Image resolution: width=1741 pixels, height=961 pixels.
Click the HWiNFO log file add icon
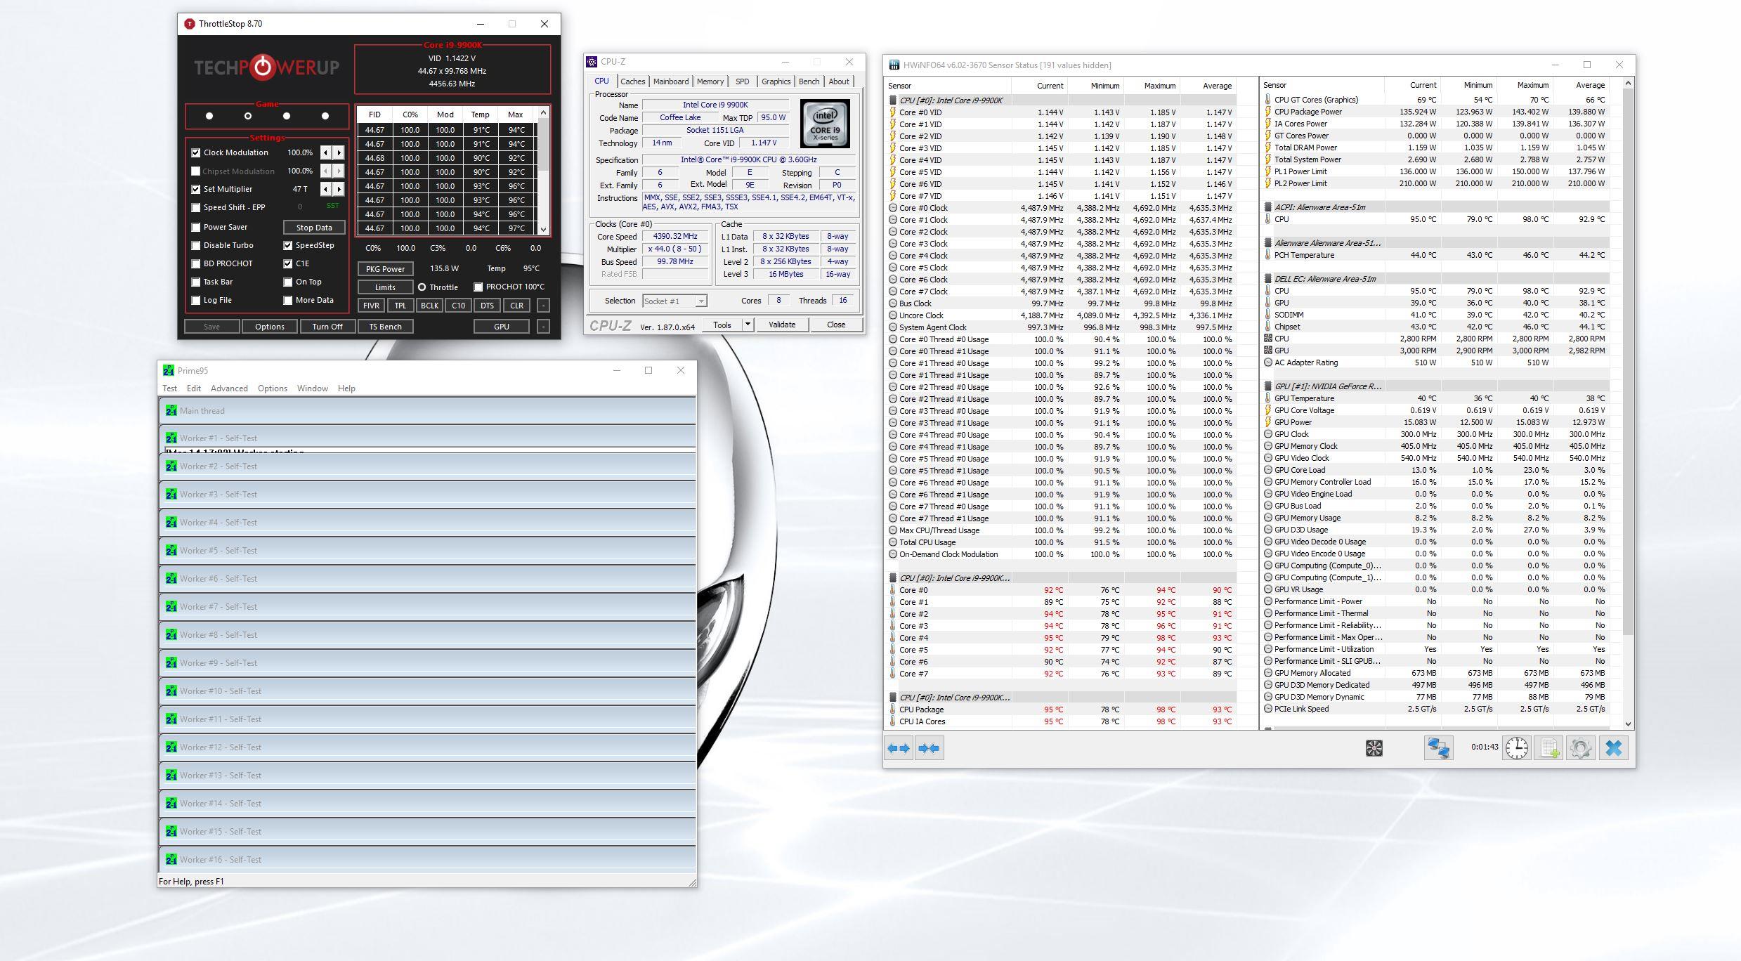tap(1549, 748)
